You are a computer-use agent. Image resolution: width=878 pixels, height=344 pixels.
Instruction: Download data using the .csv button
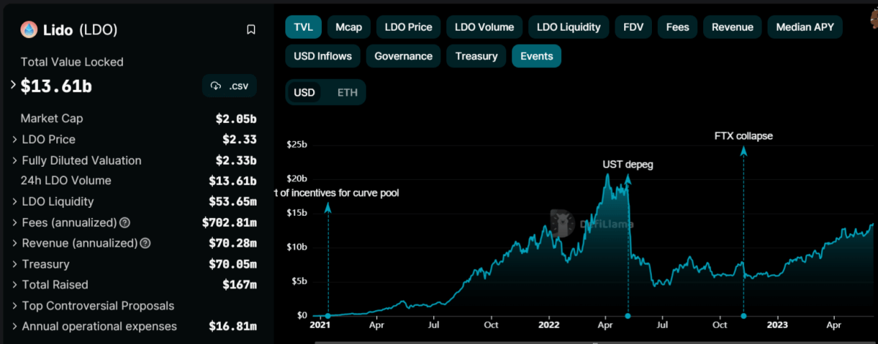(x=229, y=86)
